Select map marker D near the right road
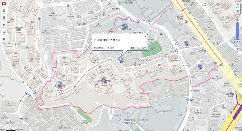Viewport: 242px width, 131px height. 186,43
